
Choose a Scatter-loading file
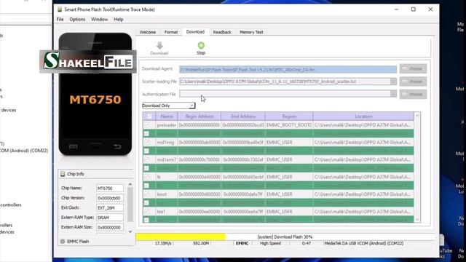pyautogui.click(x=413, y=82)
